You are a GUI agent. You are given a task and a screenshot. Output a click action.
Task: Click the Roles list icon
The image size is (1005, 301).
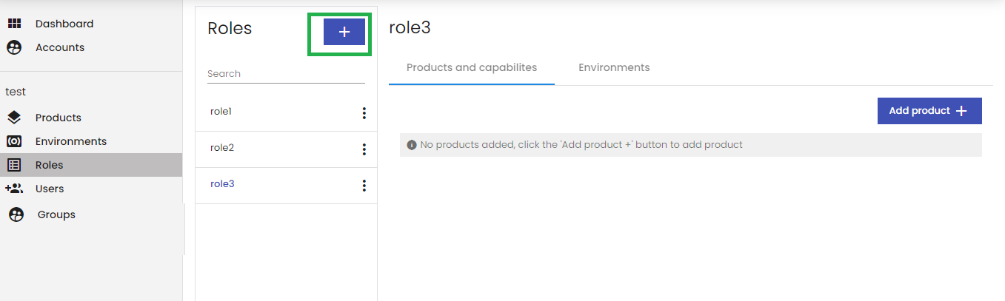tap(14, 165)
